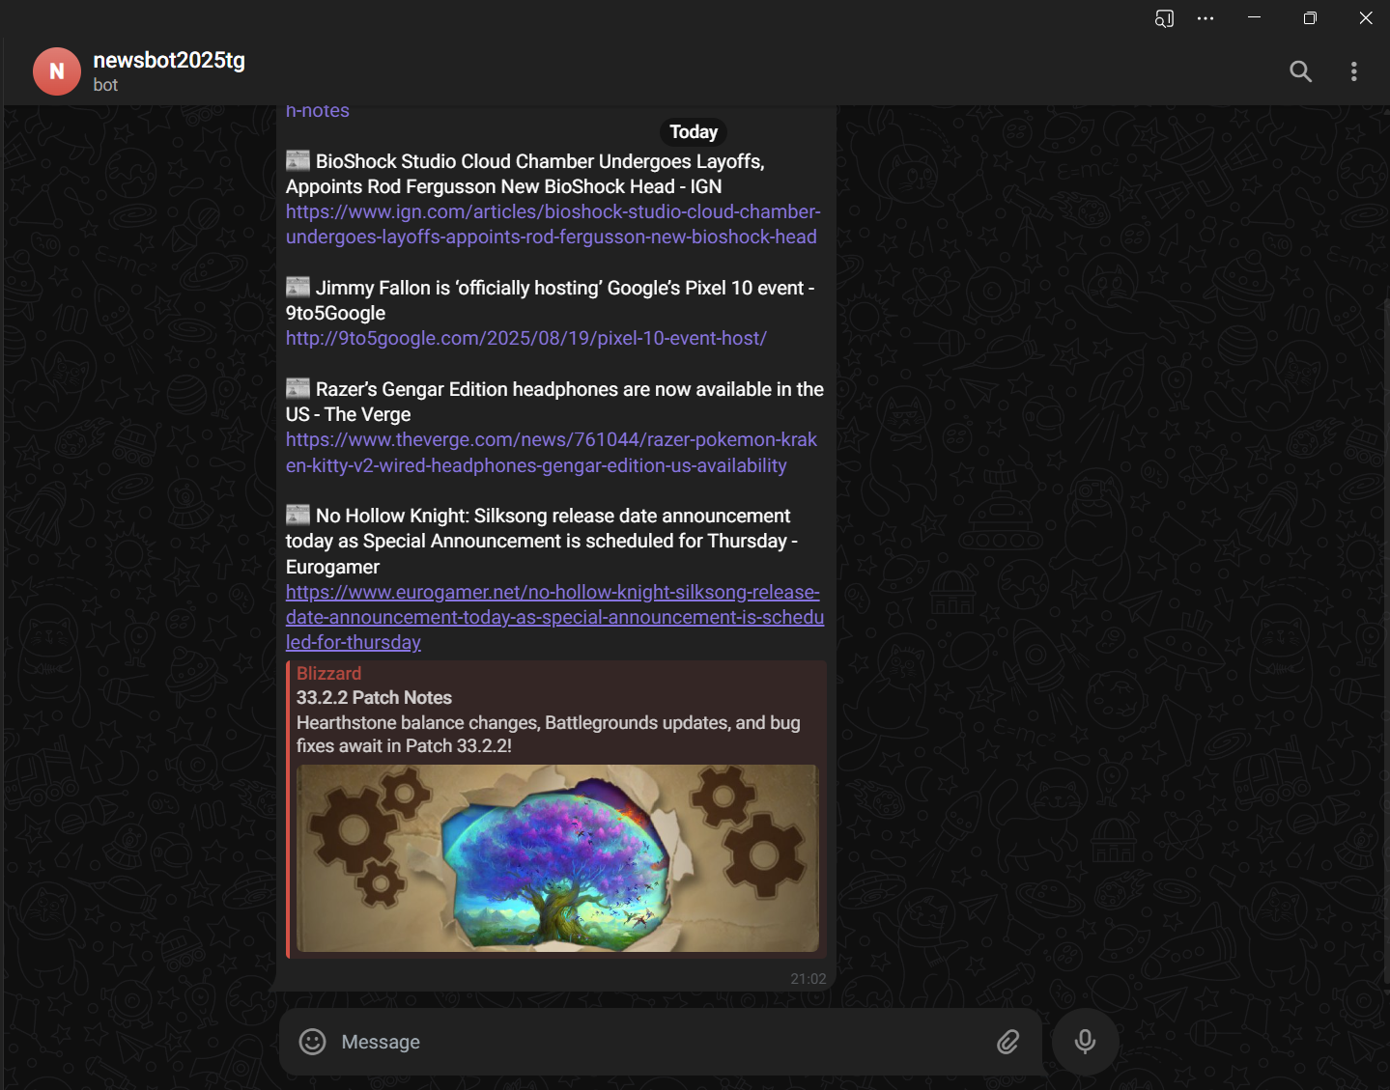Minimize the Telegram window
This screenshot has height=1090, width=1390.
(x=1254, y=17)
